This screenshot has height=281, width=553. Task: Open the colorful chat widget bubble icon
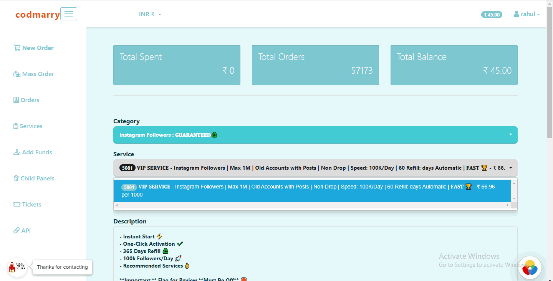tap(530, 267)
